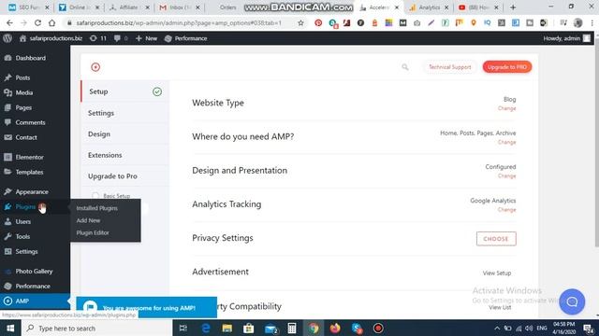This screenshot has width=599, height=336.
Task: Change Design and Presentation setting
Action: coord(506,176)
